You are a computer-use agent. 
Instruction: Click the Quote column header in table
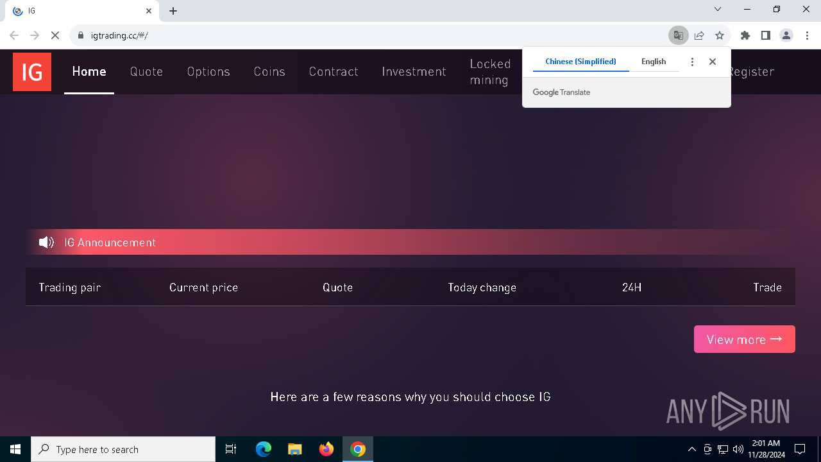337,287
